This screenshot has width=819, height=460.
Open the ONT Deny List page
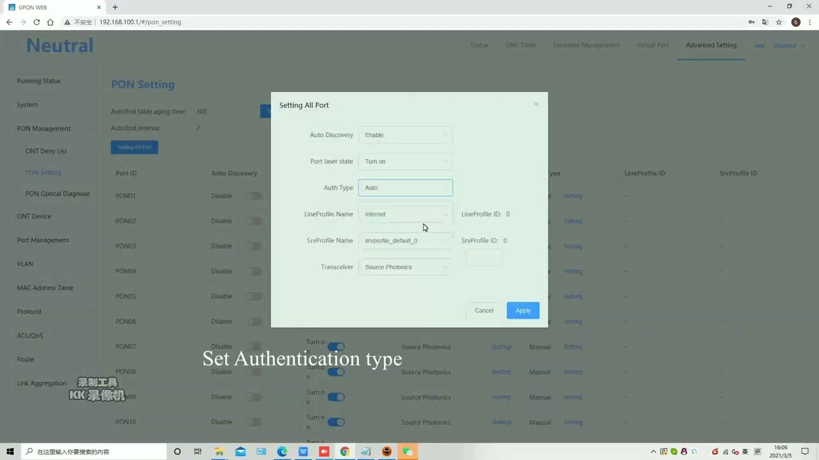coord(46,151)
